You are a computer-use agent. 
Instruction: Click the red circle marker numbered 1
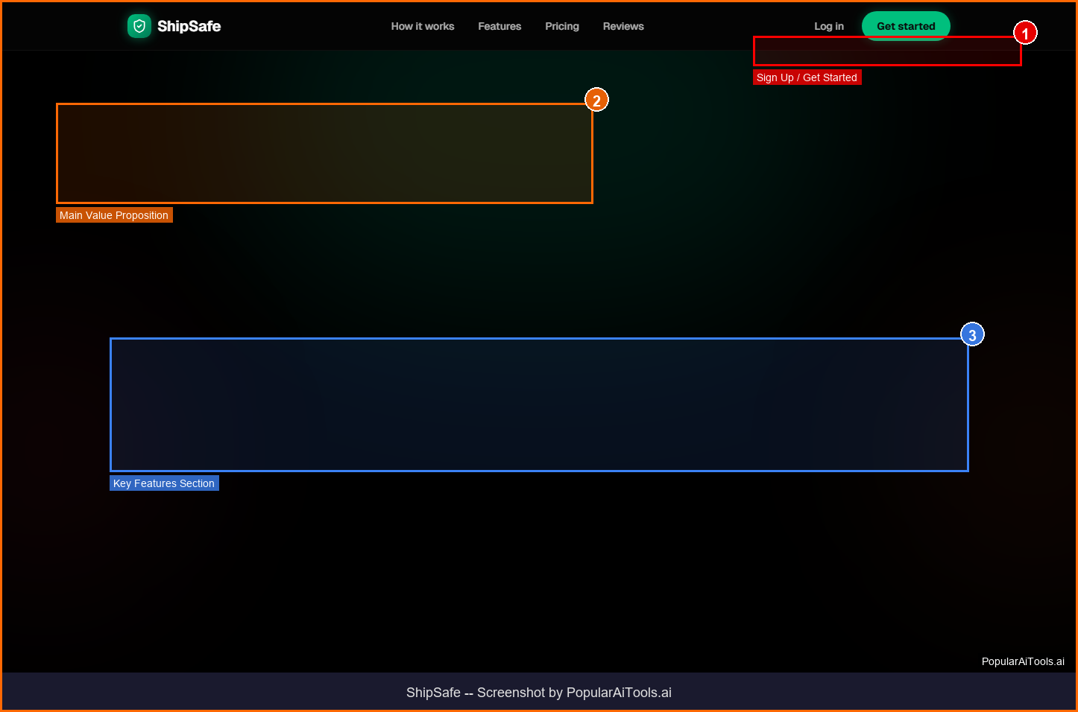click(1025, 33)
